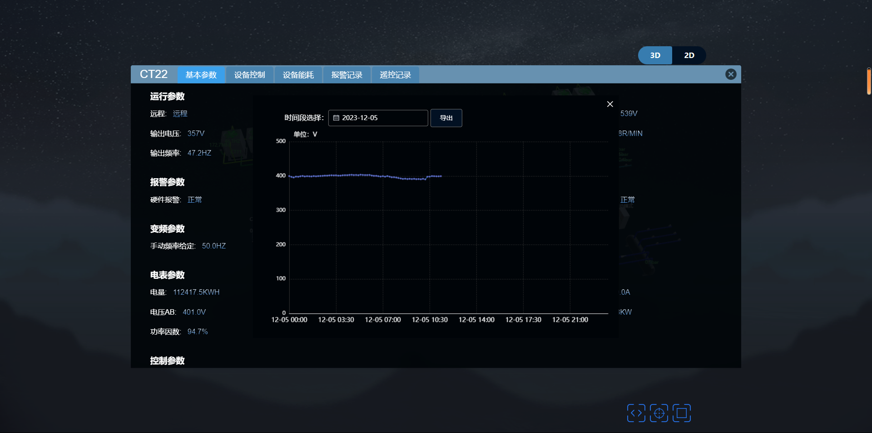This screenshot has width=872, height=433.
Task: Click the 401.0V 电压AB value
Action: 194,312
